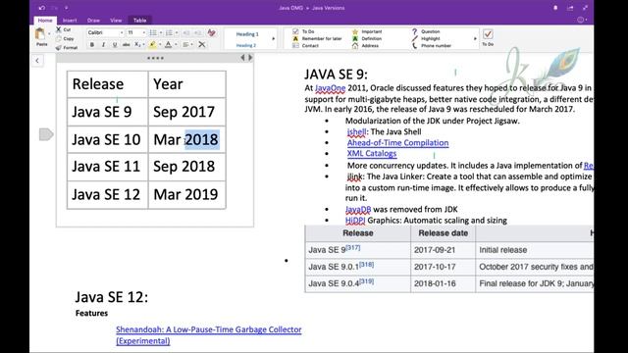The image size is (628, 353).
Task: Apply the Important star tag
Action: (367, 31)
